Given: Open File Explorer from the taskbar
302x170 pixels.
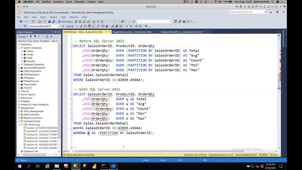Looking at the screenshot, I should pos(57,166).
